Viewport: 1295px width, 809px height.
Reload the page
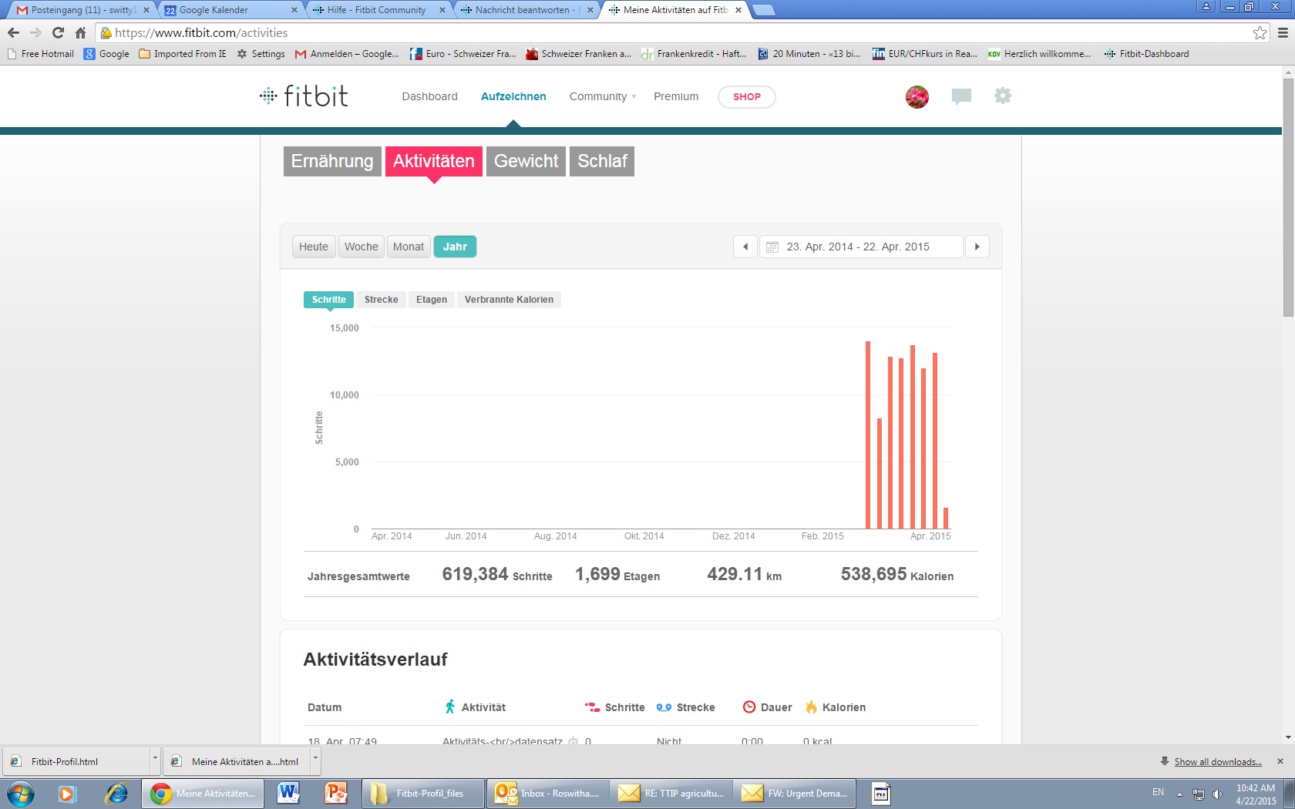tap(58, 32)
